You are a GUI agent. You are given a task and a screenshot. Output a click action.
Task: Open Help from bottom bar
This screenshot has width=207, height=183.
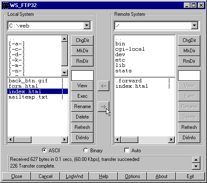(x=103, y=176)
